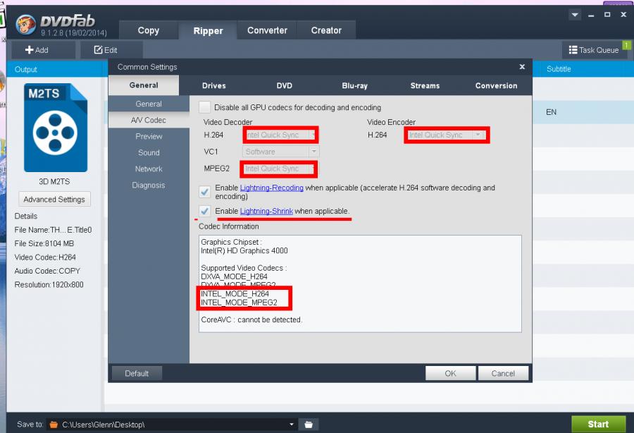
Task: Select the EN subtitle entry
Action: click(551, 112)
